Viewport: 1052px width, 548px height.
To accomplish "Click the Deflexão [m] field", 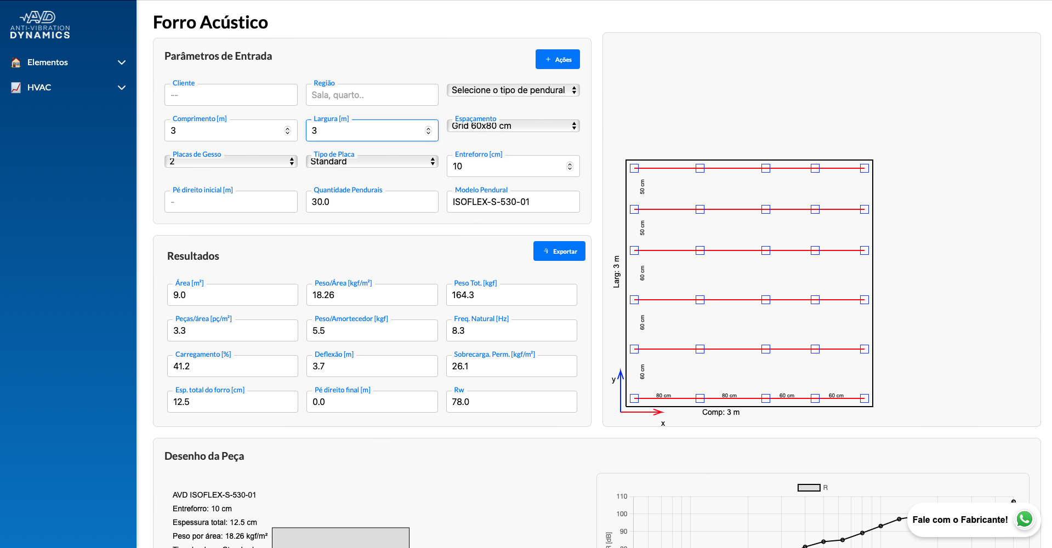I will point(372,366).
